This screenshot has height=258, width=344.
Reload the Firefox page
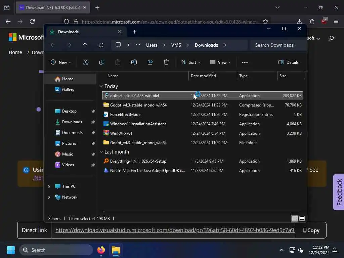click(x=32, y=21)
